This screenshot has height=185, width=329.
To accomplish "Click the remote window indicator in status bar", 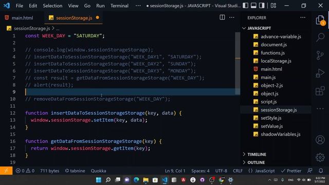I will (x=6, y=171).
